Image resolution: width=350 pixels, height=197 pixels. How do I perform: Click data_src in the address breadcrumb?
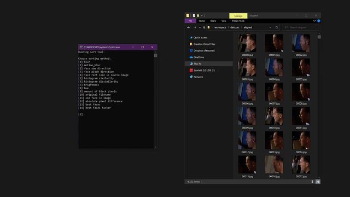[x=235, y=27]
